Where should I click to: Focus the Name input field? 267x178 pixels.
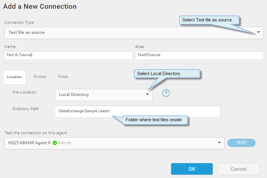(68, 55)
